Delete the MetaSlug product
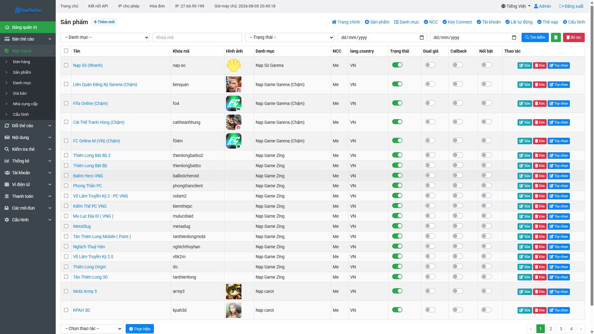 540,226
